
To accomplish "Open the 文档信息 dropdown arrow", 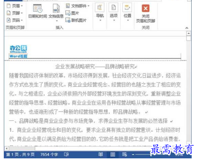I will tap(57, 20).
